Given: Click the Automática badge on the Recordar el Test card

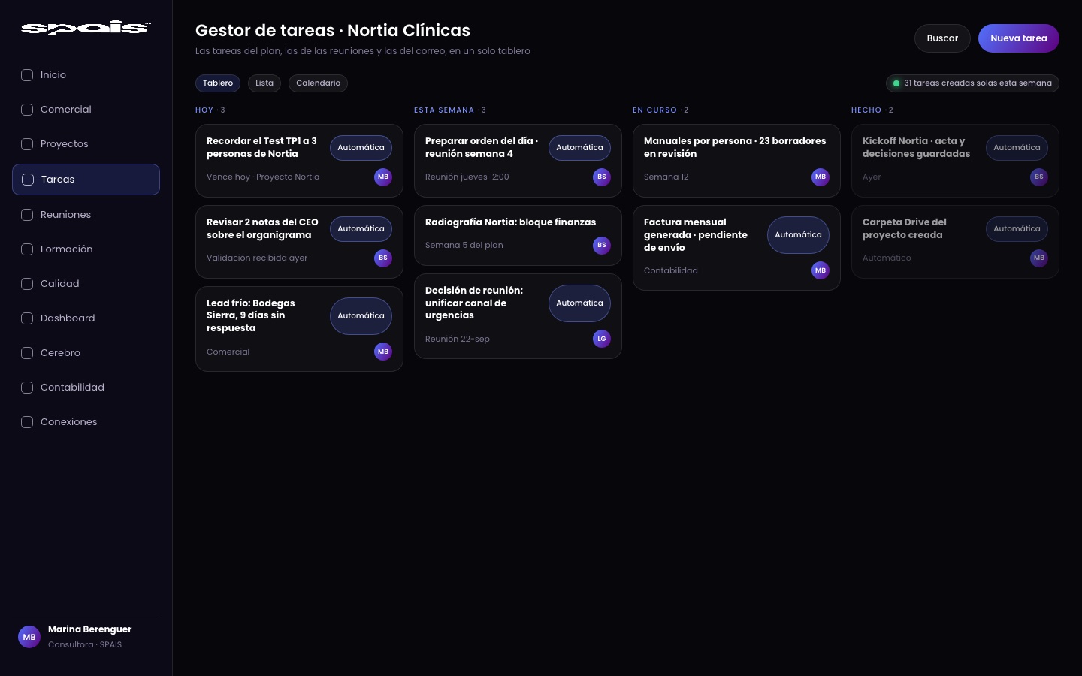Looking at the screenshot, I should point(361,148).
